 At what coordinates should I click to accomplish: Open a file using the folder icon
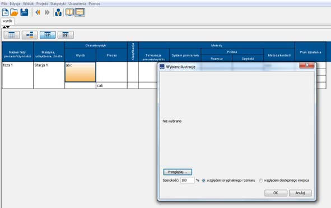click(14, 12)
